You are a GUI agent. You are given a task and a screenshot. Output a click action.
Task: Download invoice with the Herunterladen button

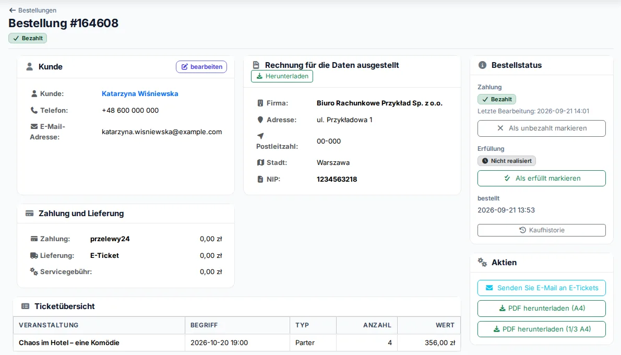(282, 76)
